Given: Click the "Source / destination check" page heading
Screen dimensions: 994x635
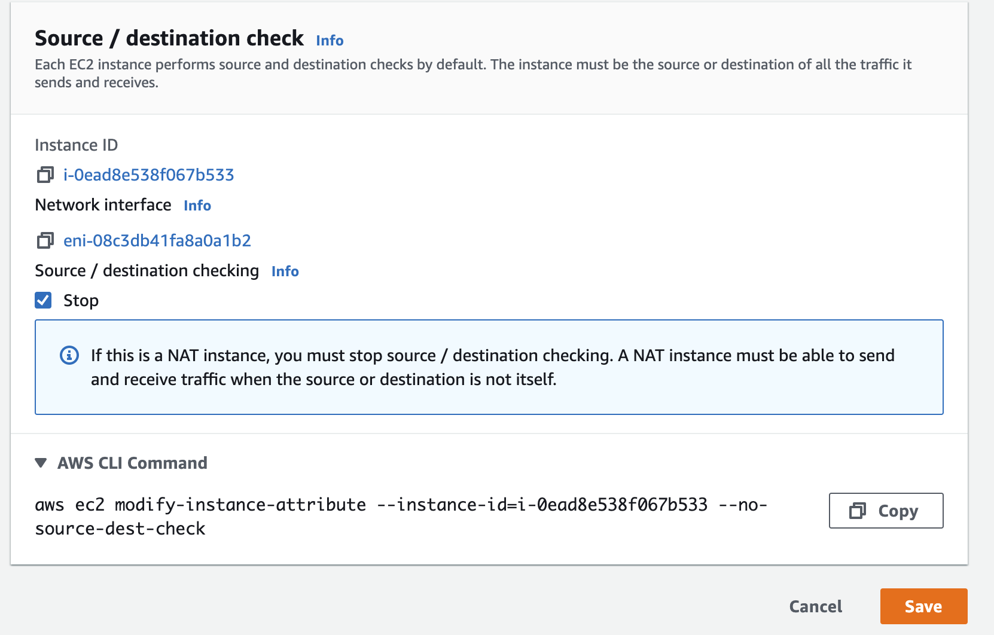Looking at the screenshot, I should (169, 38).
